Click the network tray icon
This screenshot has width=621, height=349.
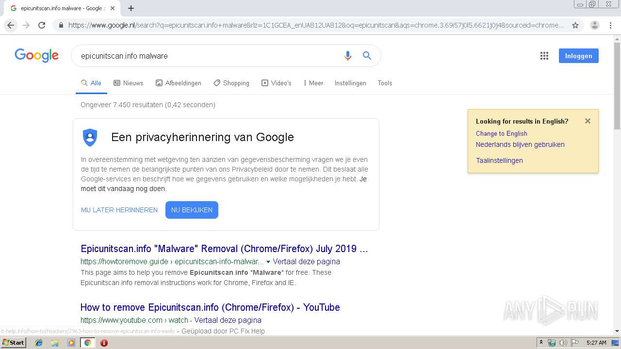[552, 343]
